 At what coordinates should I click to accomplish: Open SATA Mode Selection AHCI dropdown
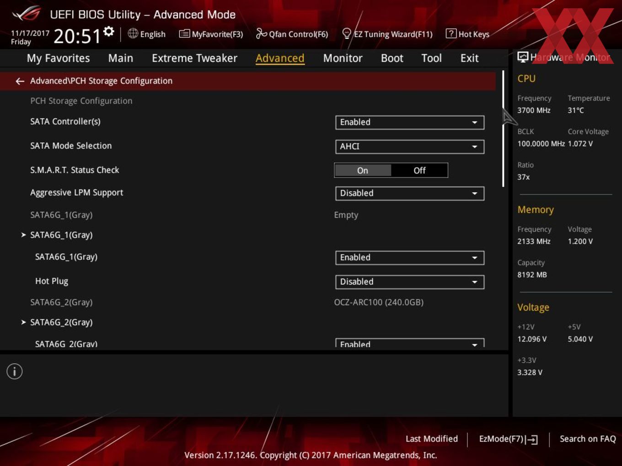[x=410, y=147]
